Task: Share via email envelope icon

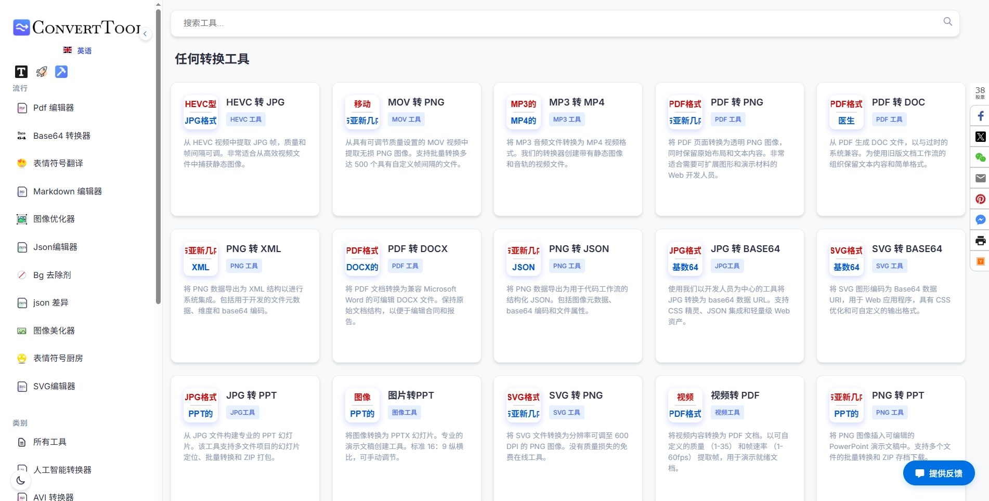Action: [x=980, y=178]
